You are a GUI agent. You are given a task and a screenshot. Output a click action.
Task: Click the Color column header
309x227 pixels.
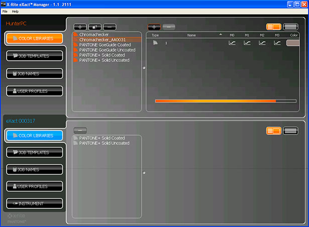(293, 35)
